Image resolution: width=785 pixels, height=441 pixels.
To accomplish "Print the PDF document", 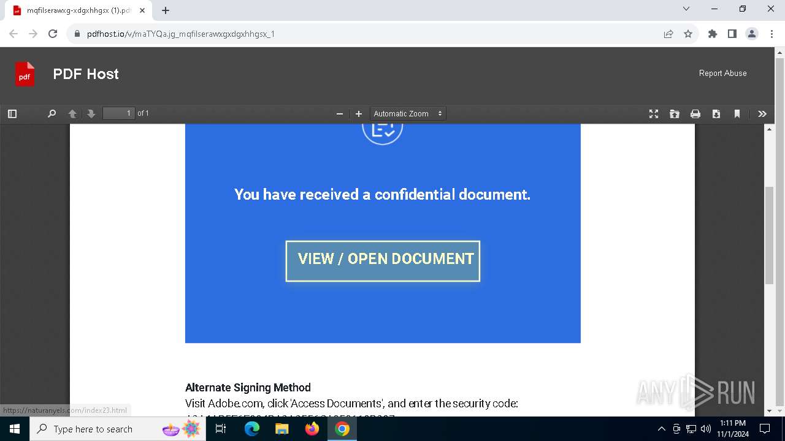I will click(695, 113).
